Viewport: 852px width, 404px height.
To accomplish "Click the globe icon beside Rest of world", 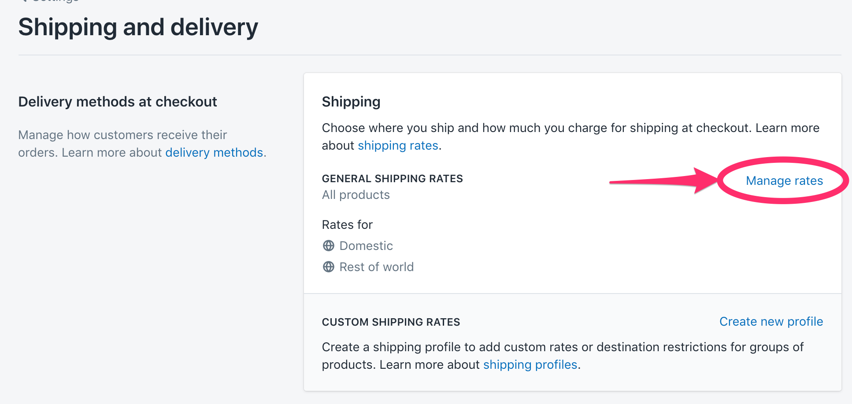I will [329, 267].
